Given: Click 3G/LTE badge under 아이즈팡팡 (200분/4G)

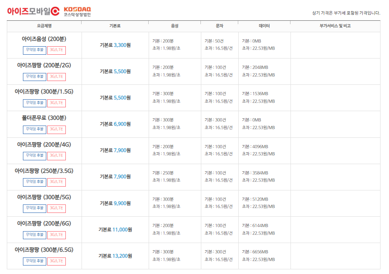Looking at the screenshot, I should 56,156.
